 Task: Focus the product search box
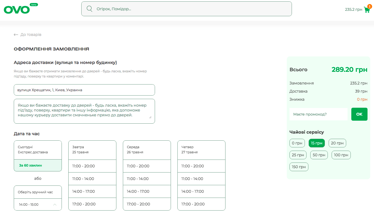click(x=187, y=9)
